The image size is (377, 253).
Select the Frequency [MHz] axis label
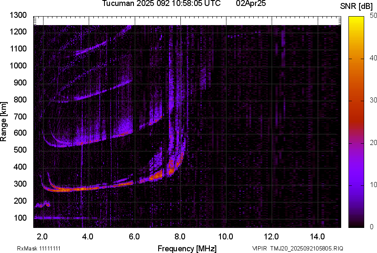click(187, 248)
